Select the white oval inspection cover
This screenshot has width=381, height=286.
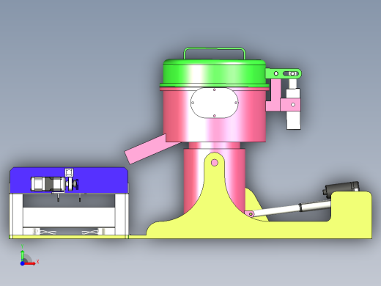215,103
